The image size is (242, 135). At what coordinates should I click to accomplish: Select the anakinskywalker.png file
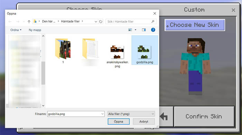117,56
